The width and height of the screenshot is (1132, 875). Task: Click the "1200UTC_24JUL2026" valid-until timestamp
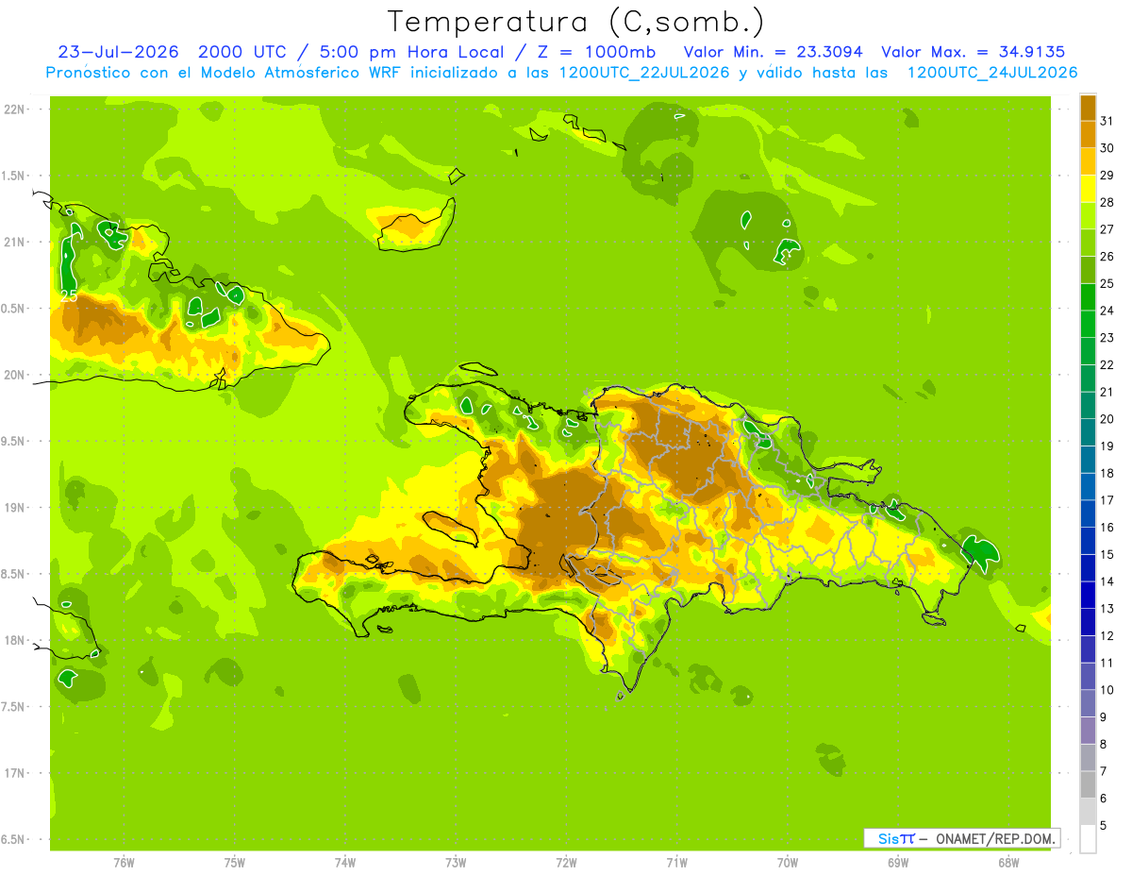pos(991,73)
